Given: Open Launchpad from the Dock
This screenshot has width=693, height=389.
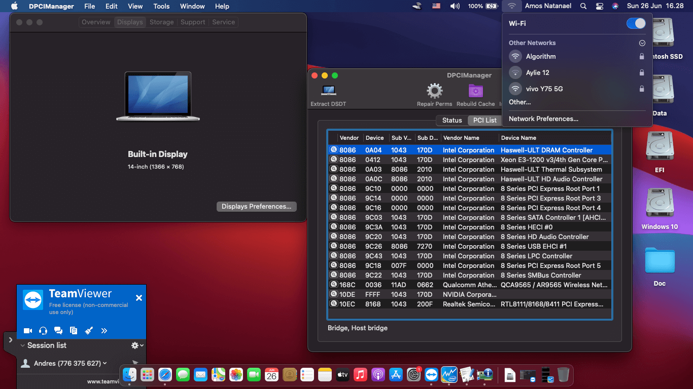Looking at the screenshot, I should (x=147, y=375).
